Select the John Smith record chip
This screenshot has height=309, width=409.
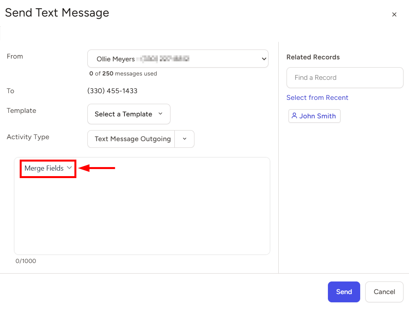[314, 116]
